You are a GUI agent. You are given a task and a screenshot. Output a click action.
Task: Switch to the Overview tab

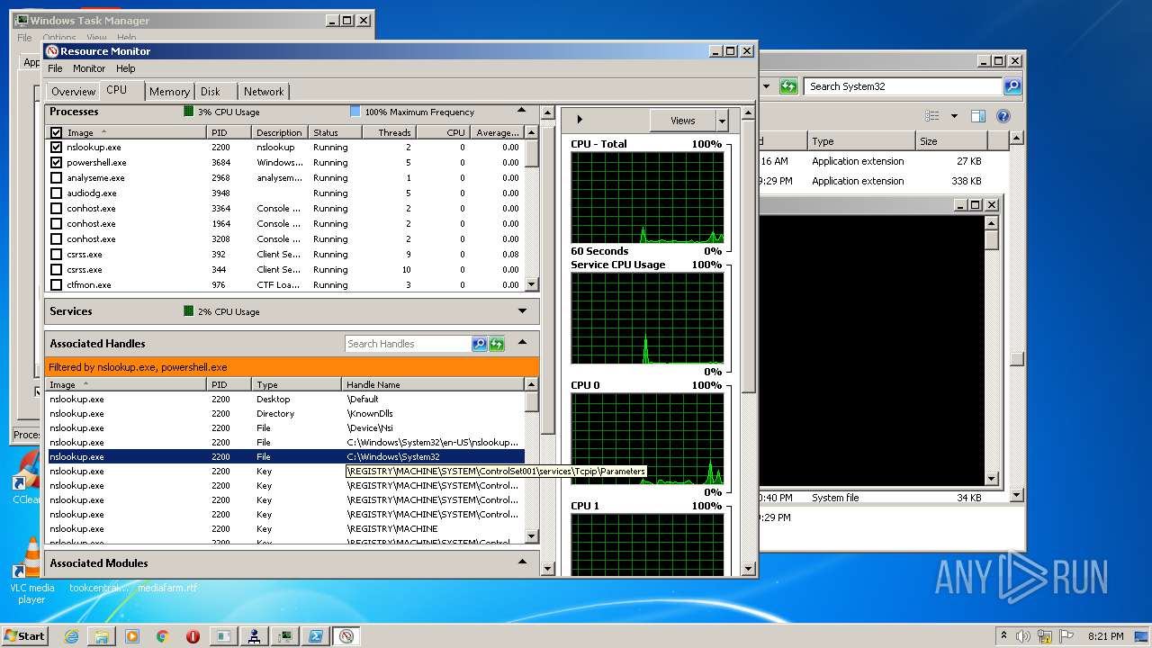coord(73,92)
